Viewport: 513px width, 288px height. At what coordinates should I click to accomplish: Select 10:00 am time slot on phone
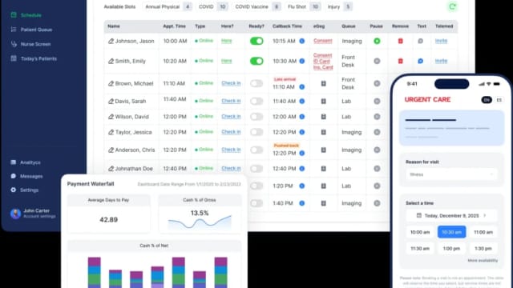pyautogui.click(x=420, y=232)
